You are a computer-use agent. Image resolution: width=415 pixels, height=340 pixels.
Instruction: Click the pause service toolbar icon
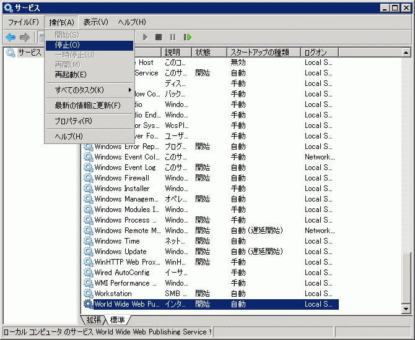coord(173,37)
